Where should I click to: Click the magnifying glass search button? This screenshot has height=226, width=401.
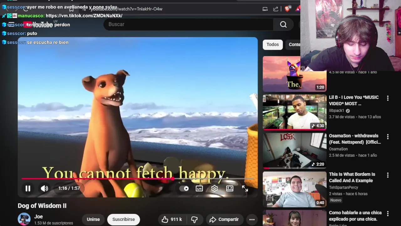tap(283, 24)
